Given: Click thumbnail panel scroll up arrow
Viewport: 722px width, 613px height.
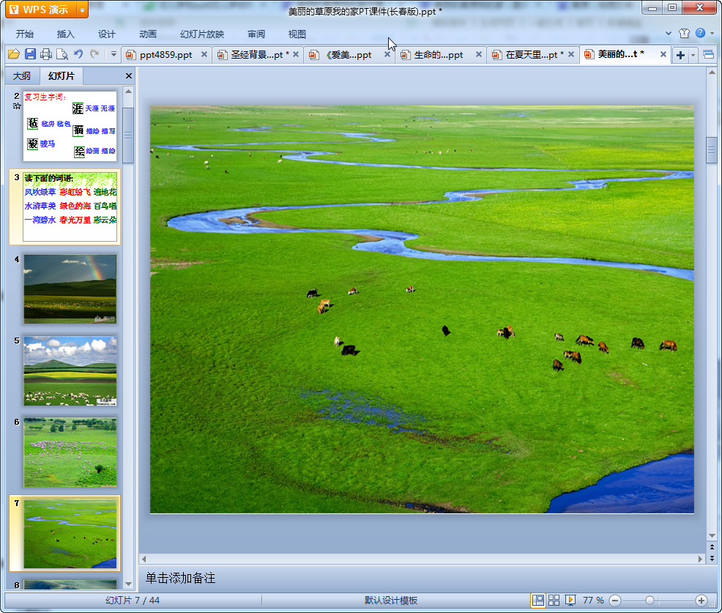Looking at the screenshot, I should tap(128, 92).
